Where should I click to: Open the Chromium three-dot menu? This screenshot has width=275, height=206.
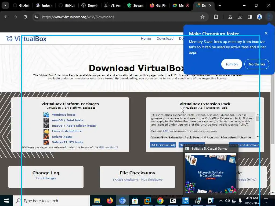pos(269,17)
